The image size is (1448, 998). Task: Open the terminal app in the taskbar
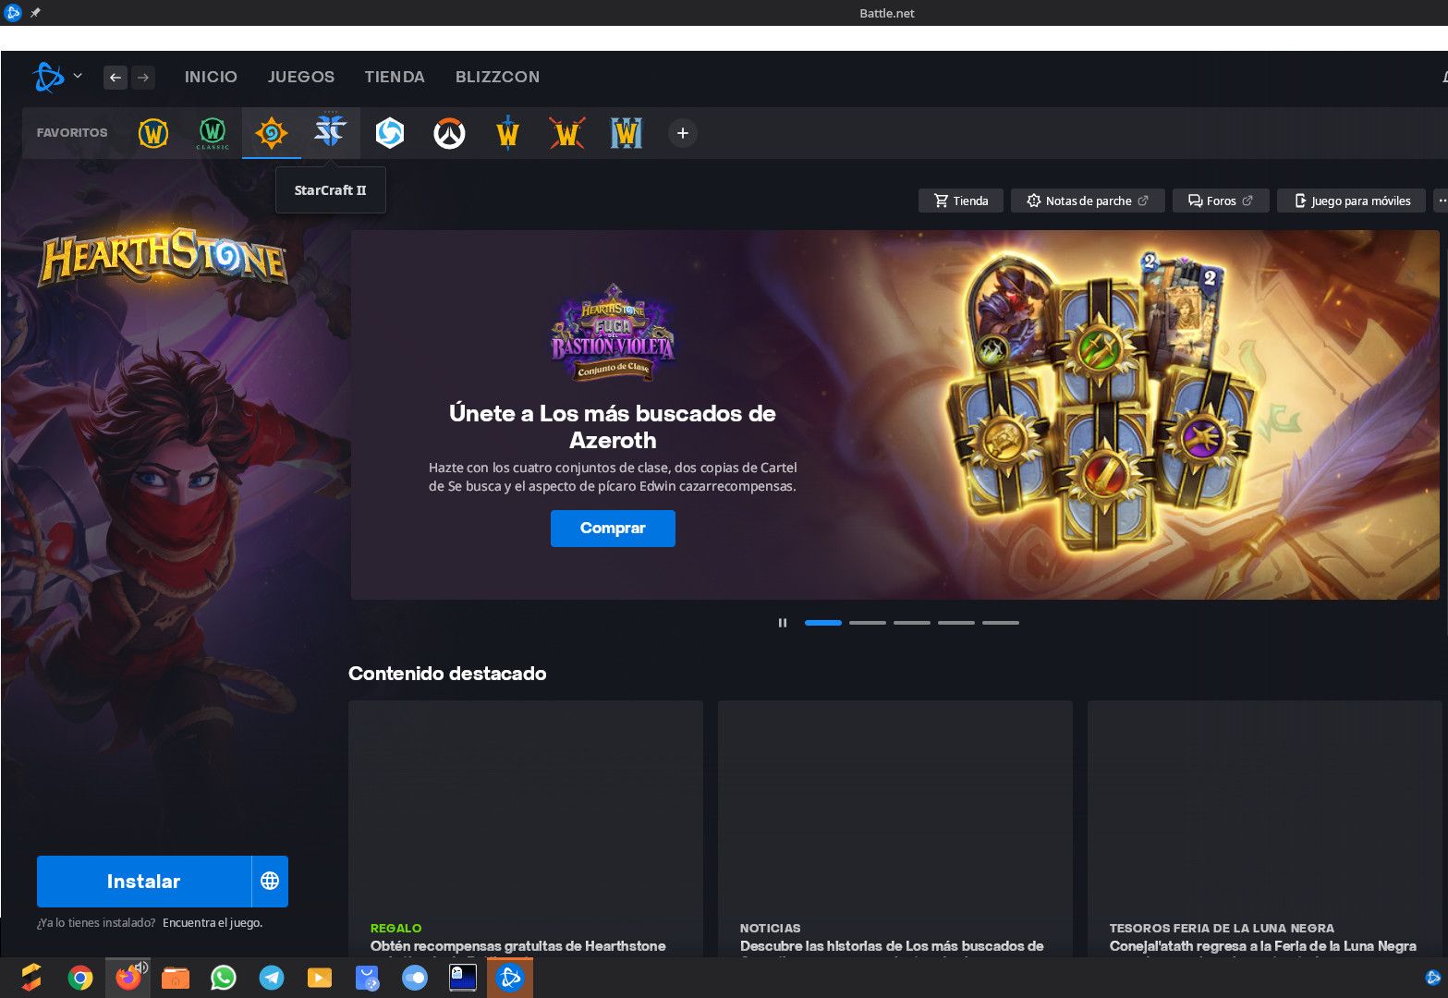click(463, 978)
